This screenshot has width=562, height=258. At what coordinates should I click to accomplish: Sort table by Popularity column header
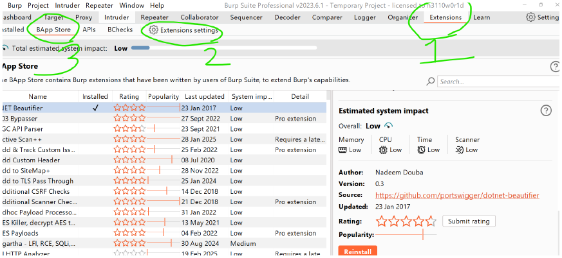[x=164, y=96]
